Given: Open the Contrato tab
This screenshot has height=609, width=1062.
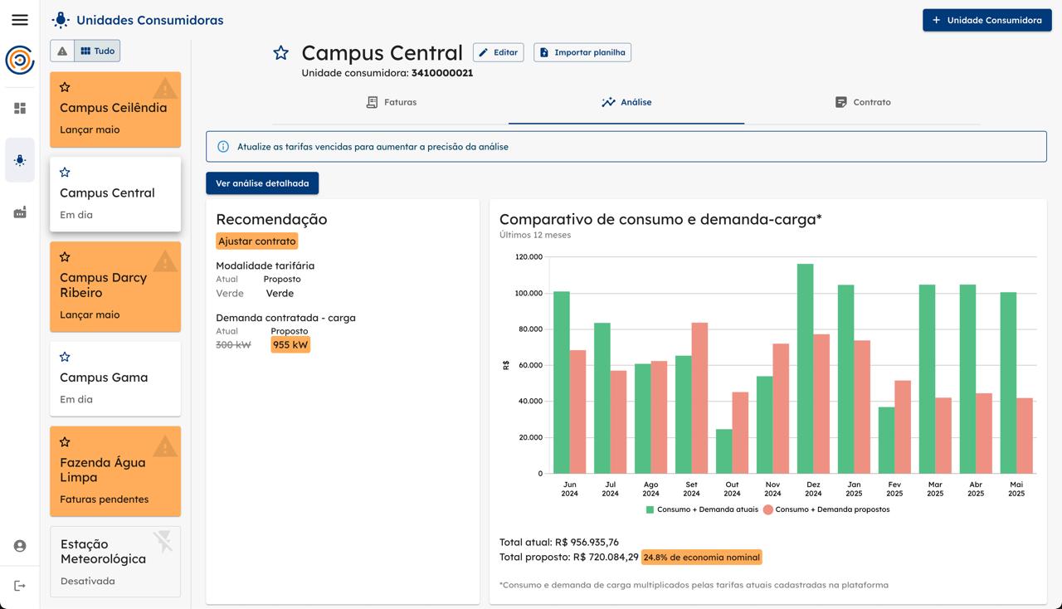Looking at the screenshot, I should point(862,102).
